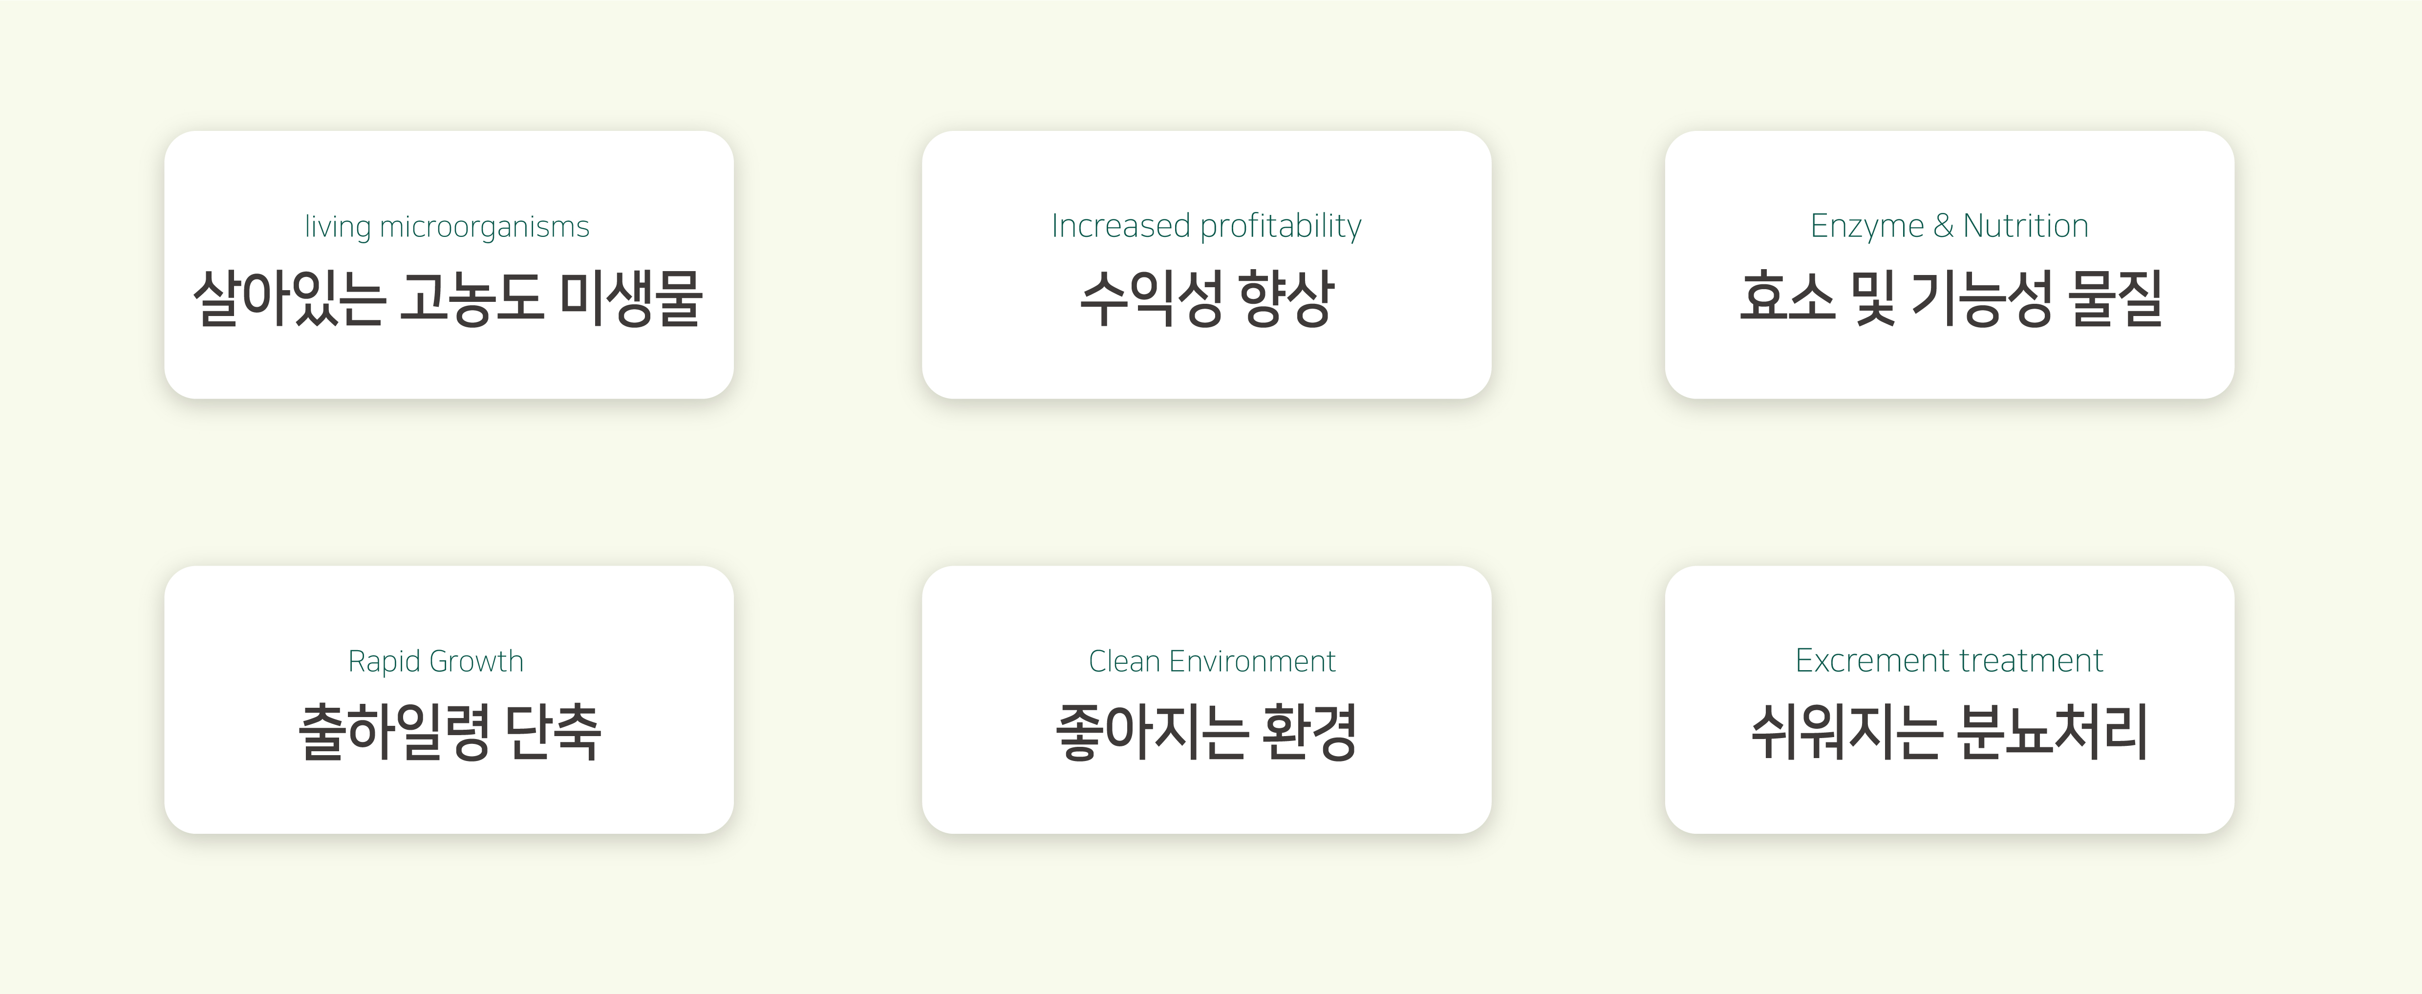Viewport: 2422px width, 994px height.
Task: Open the living microorganisms card
Action: click(x=449, y=265)
